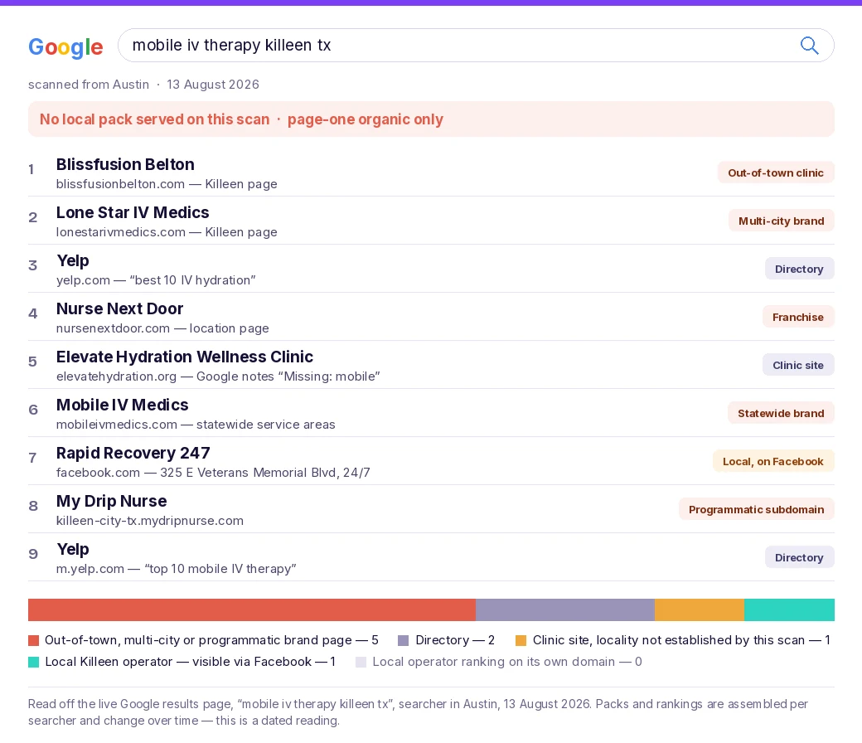This screenshot has width=862, height=743.
Task: Open the Lone Star IV Medics result
Action: 431,221
